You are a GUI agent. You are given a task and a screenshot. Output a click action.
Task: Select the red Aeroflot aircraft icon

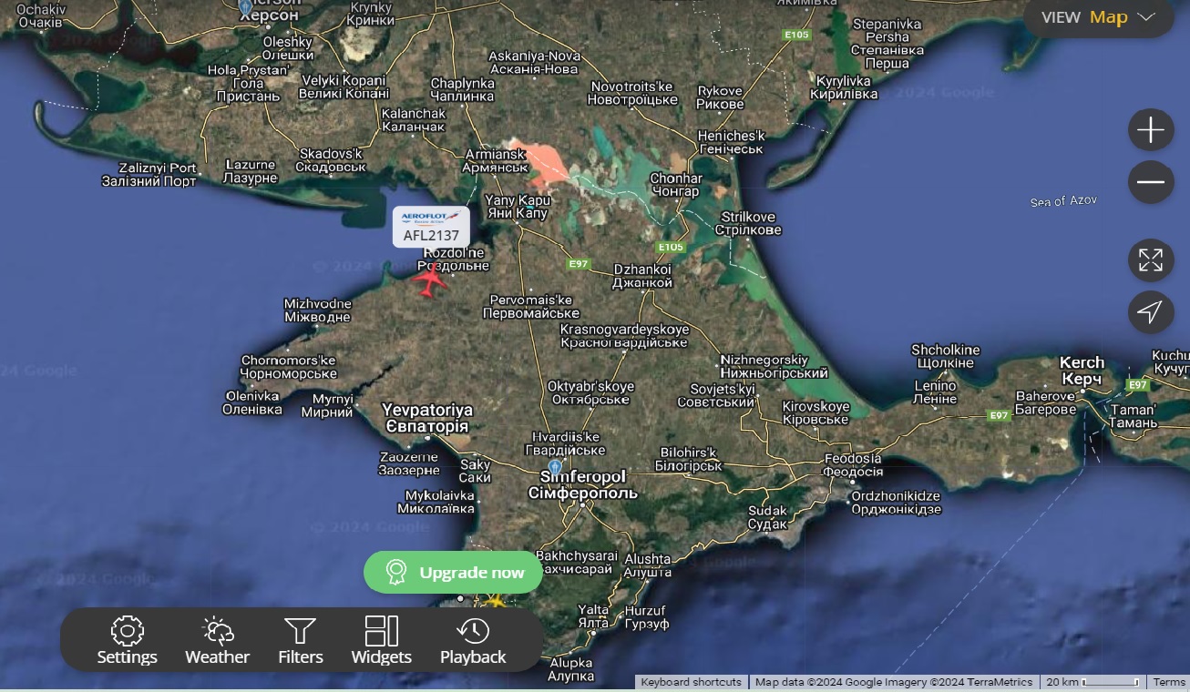pos(430,280)
